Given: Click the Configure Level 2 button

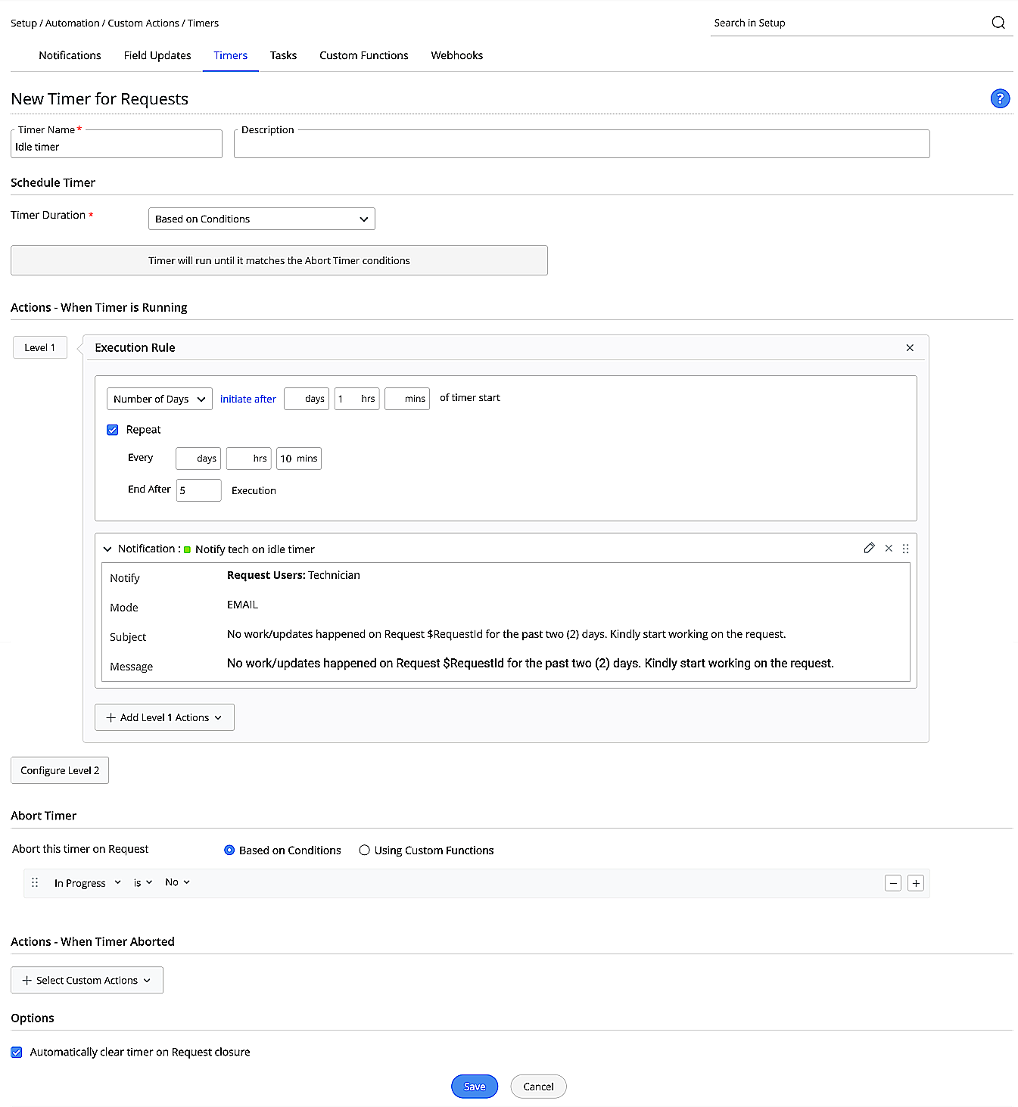Looking at the screenshot, I should click(59, 770).
